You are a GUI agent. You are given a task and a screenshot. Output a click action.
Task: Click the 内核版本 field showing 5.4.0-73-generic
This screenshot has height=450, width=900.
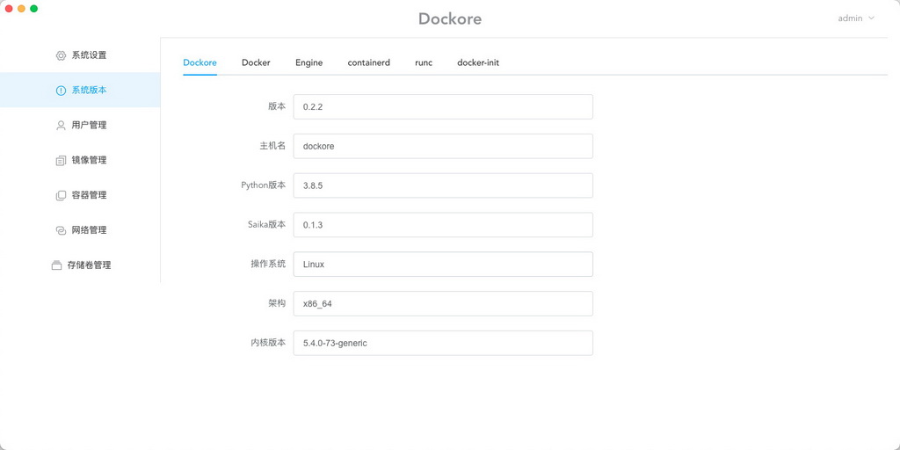click(443, 343)
